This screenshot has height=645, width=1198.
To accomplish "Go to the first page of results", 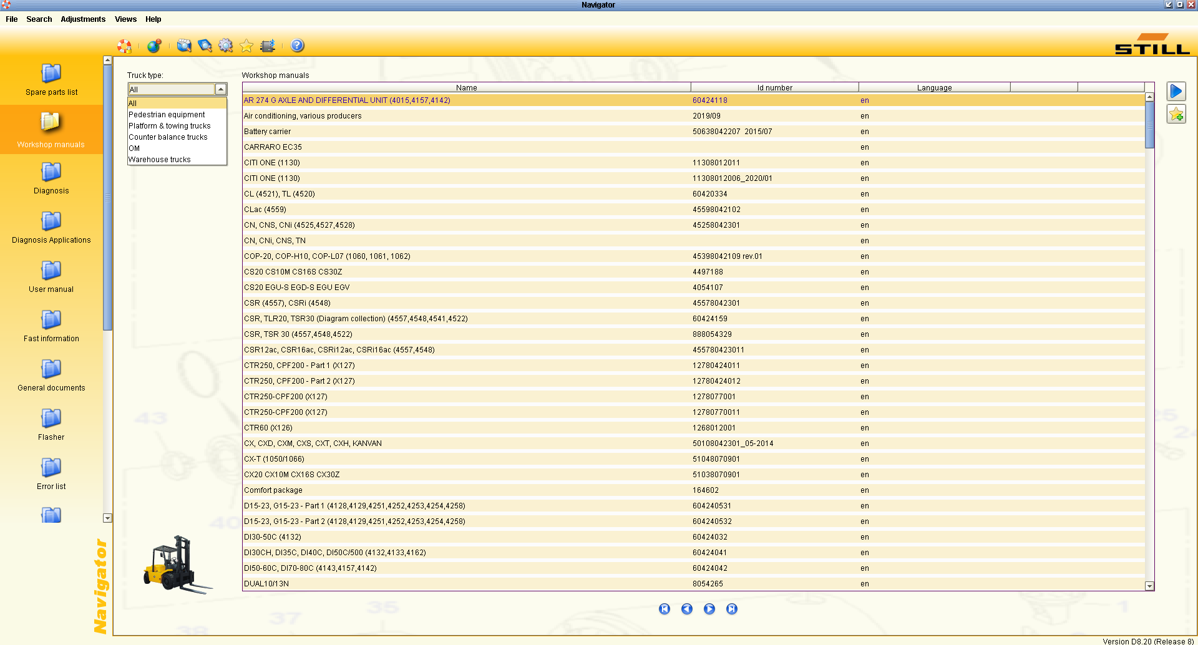I will 665,609.
